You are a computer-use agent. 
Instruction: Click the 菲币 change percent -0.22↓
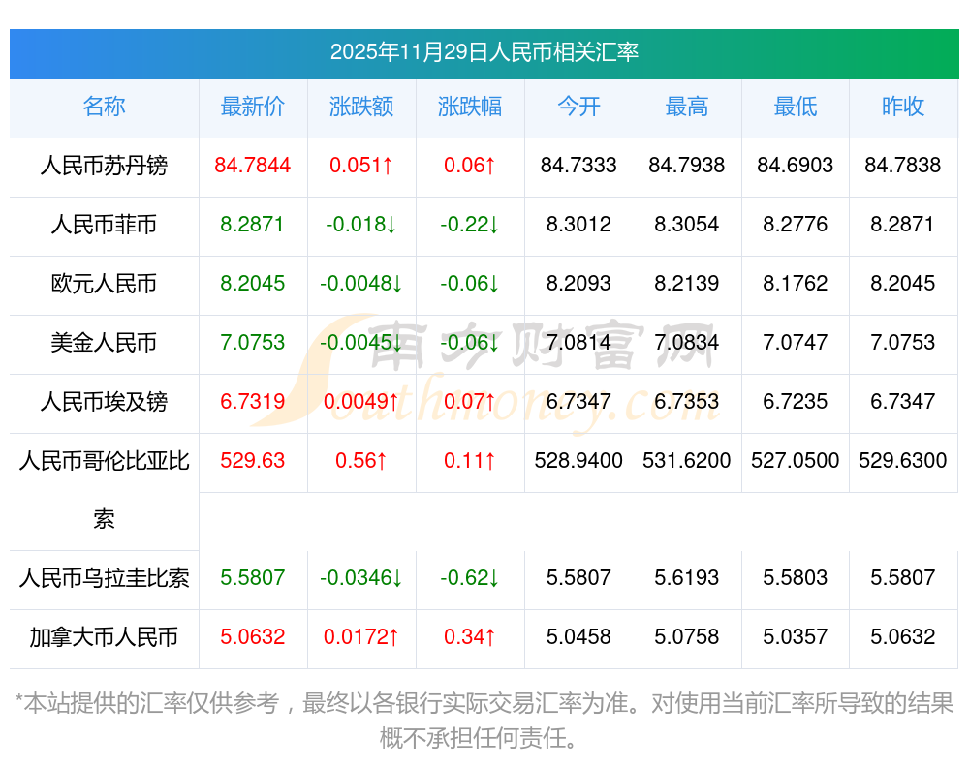470,224
